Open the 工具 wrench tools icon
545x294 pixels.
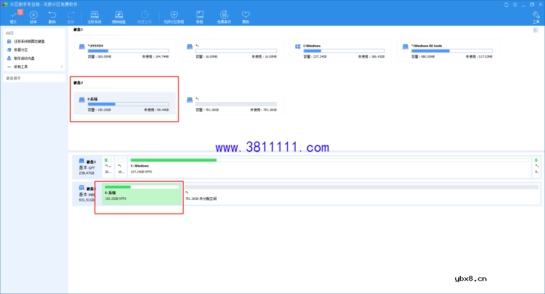tap(536, 17)
